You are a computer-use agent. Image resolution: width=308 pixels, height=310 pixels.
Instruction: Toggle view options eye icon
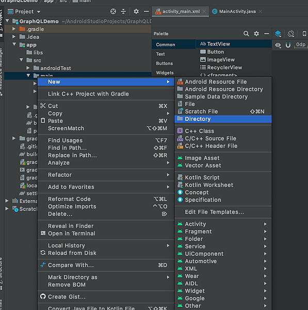278,45
